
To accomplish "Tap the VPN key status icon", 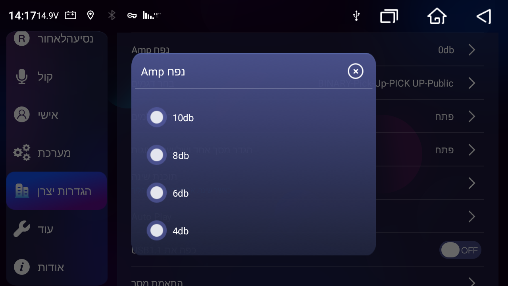I will (x=132, y=16).
